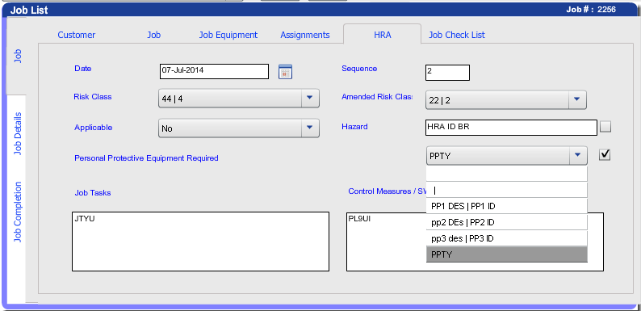The height and width of the screenshot is (311, 641).
Task: Click inside the Job Tasks text area
Action: pyautogui.click(x=200, y=242)
